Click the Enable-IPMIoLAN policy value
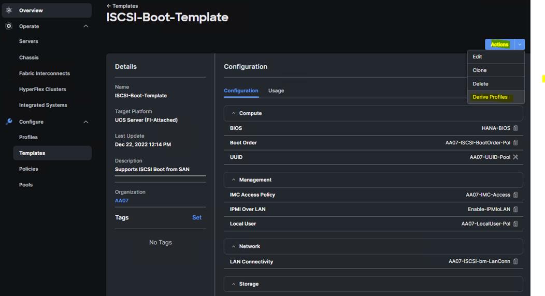 (x=489, y=209)
